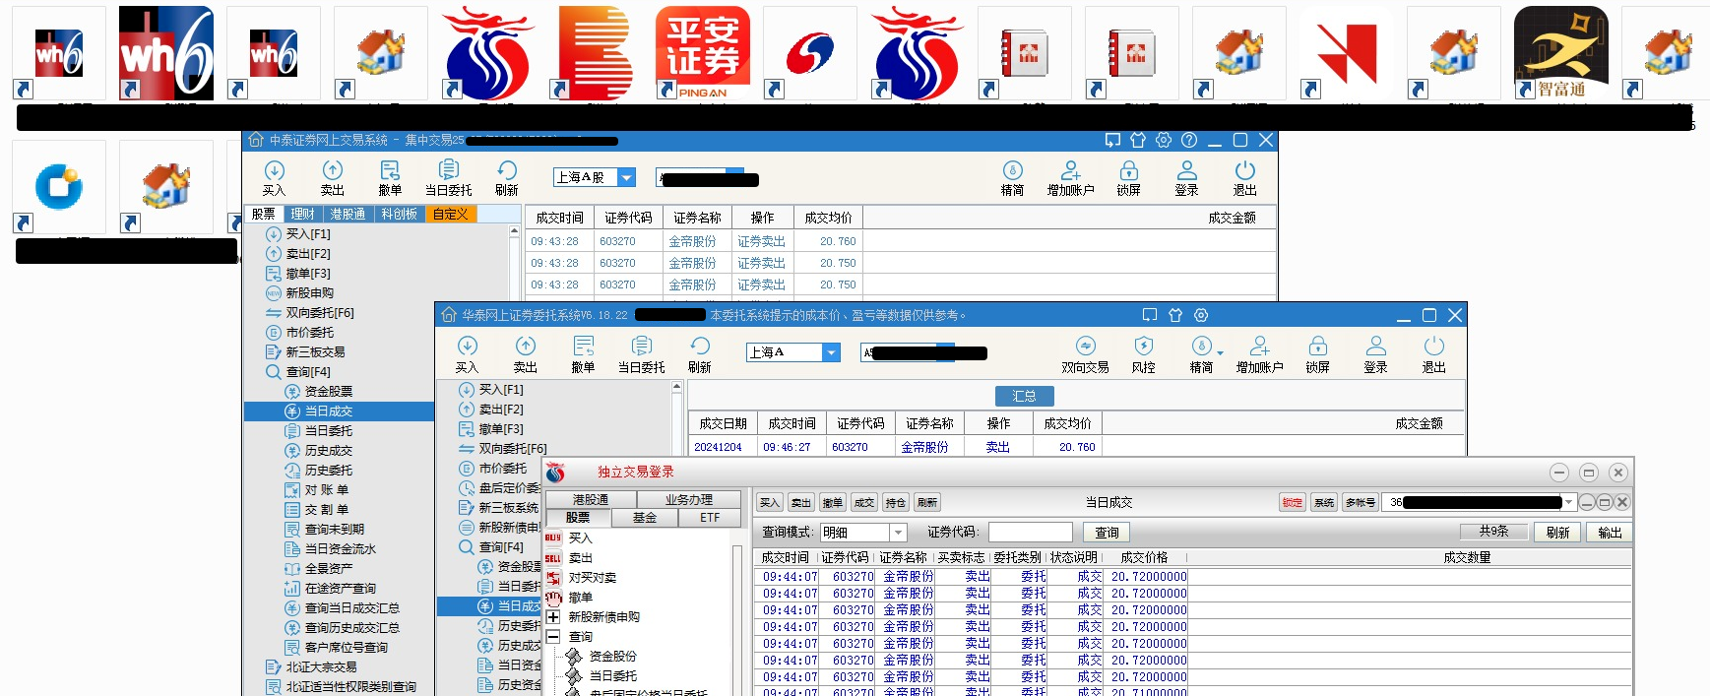1710x696 pixels.
Task: Switch to ETF tab in 独立交易登录 window
Action: (x=710, y=518)
